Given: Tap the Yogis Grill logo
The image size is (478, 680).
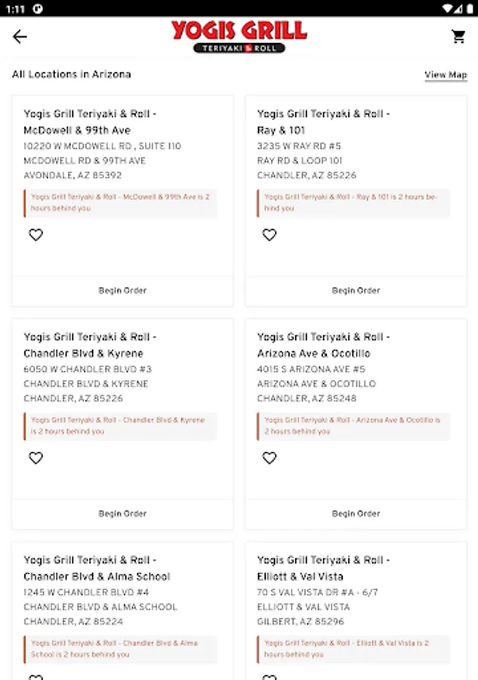Looking at the screenshot, I should 239,36.
